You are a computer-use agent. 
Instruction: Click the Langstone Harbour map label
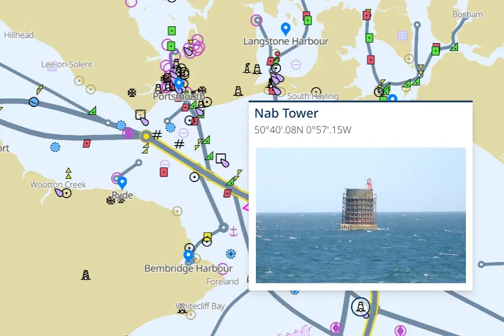click(286, 41)
